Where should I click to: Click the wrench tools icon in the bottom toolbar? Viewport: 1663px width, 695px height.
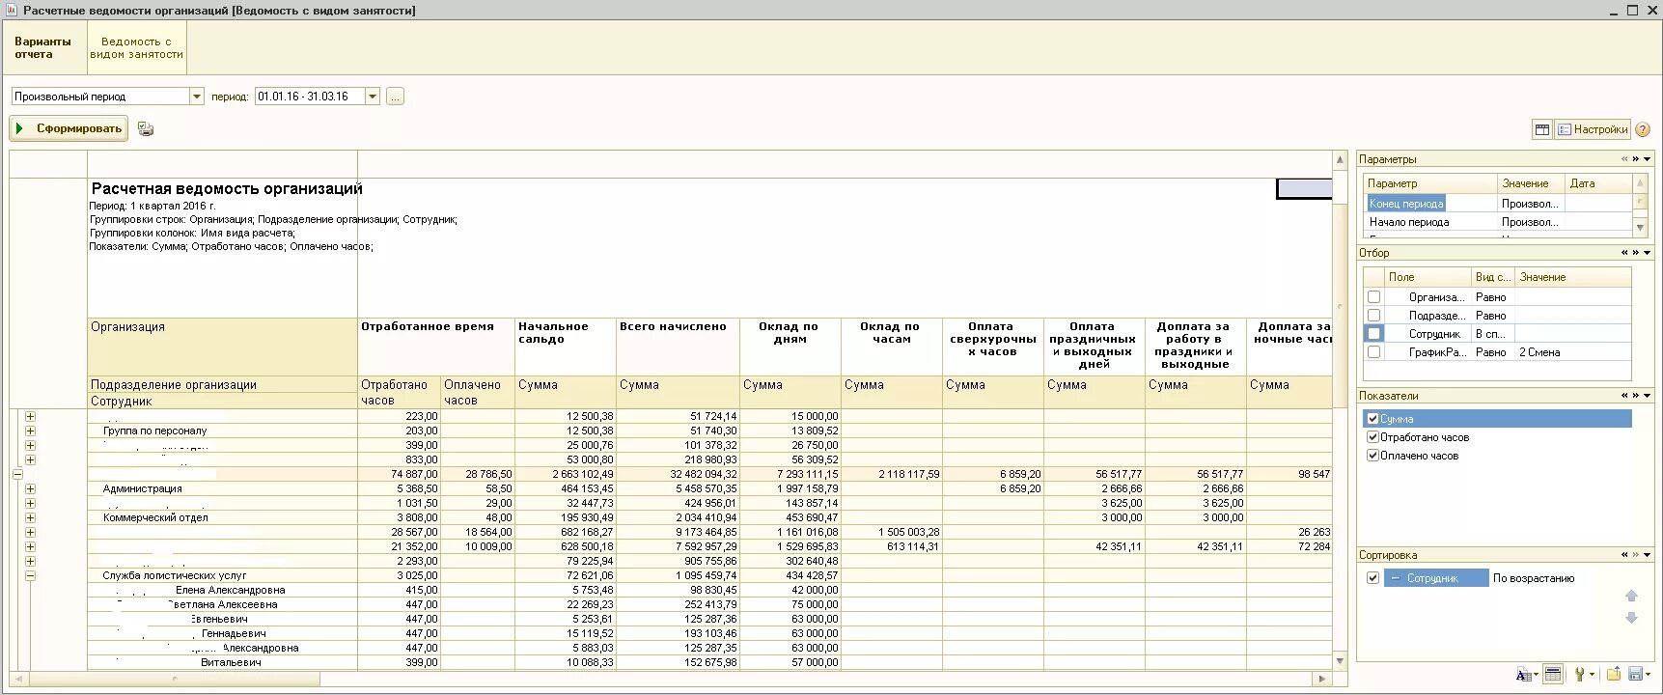1580,674
